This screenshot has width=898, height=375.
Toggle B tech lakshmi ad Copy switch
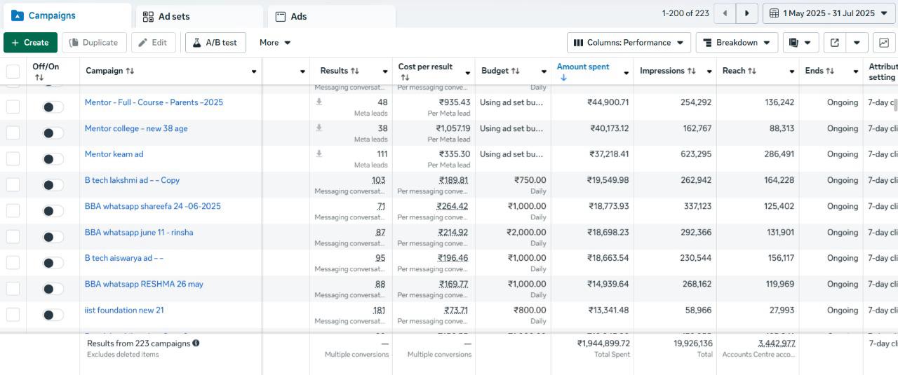pyautogui.click(x=53, y=185)
